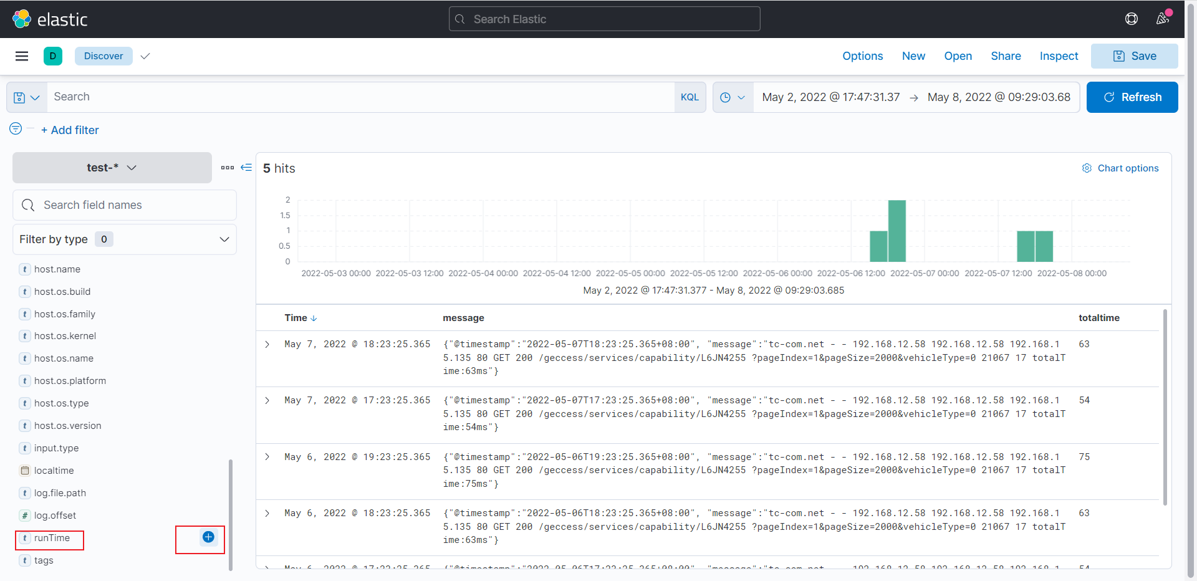
Task: Select the runTime field
Action: [x=52, y=538]
